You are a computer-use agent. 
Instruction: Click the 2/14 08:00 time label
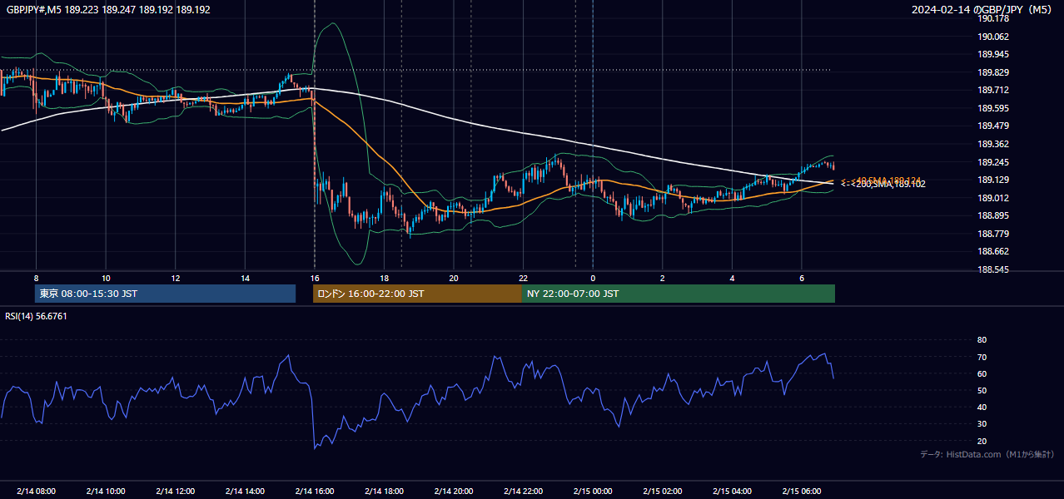click(36, 491)
